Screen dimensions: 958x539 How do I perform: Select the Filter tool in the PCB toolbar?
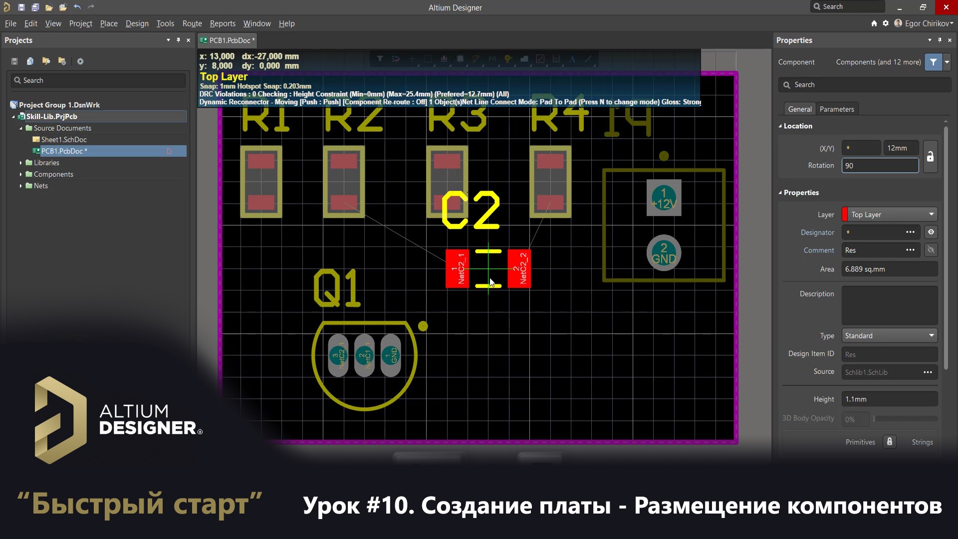(380, 59)
